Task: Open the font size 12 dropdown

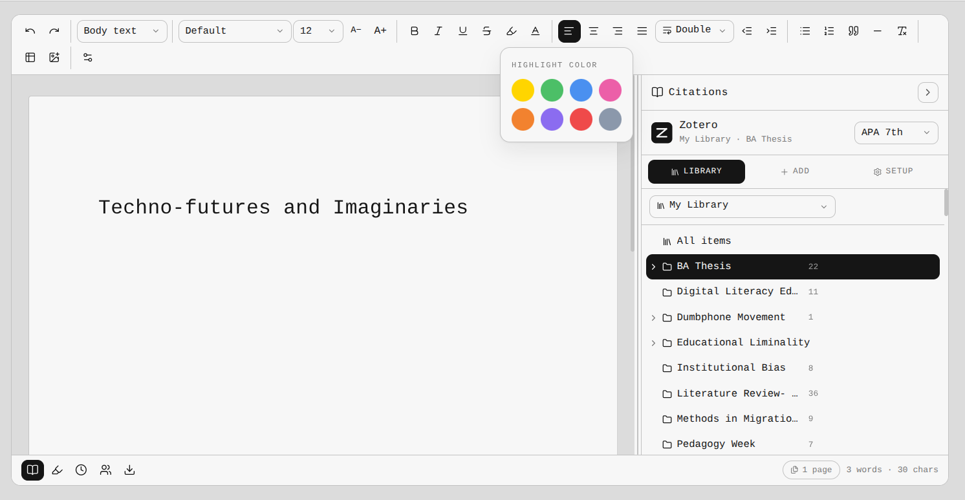Action: pyautogui.click(x=318, y=31)
